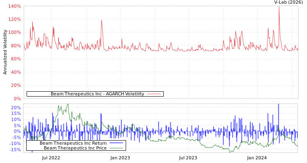Image resolution: width=307 pixels, height=163 pixels.
Task: Click the -10% label on returns axis
Action: click(x=14, y=143)
